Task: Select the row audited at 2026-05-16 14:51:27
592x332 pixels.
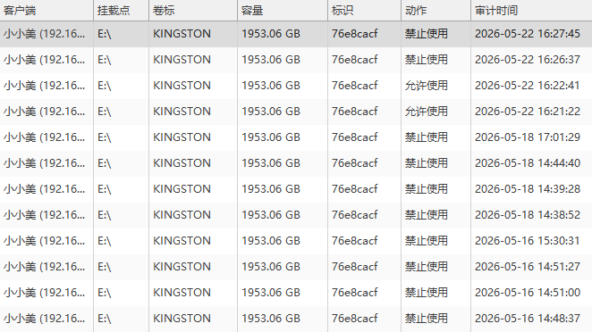Action: point(296,267)
